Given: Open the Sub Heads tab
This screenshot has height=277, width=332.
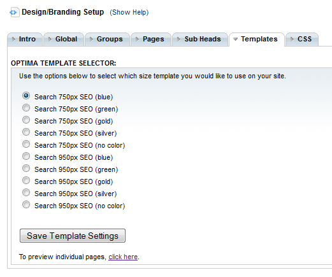Looking at the screenshot, I should [200, 39].
